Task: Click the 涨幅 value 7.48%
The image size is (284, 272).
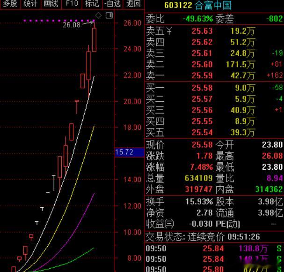Action: tap(201, 167)
